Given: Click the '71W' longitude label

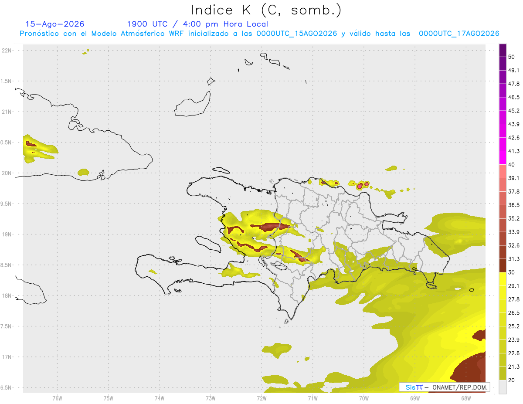Looking at the screenshot, I should pos(312,398).
